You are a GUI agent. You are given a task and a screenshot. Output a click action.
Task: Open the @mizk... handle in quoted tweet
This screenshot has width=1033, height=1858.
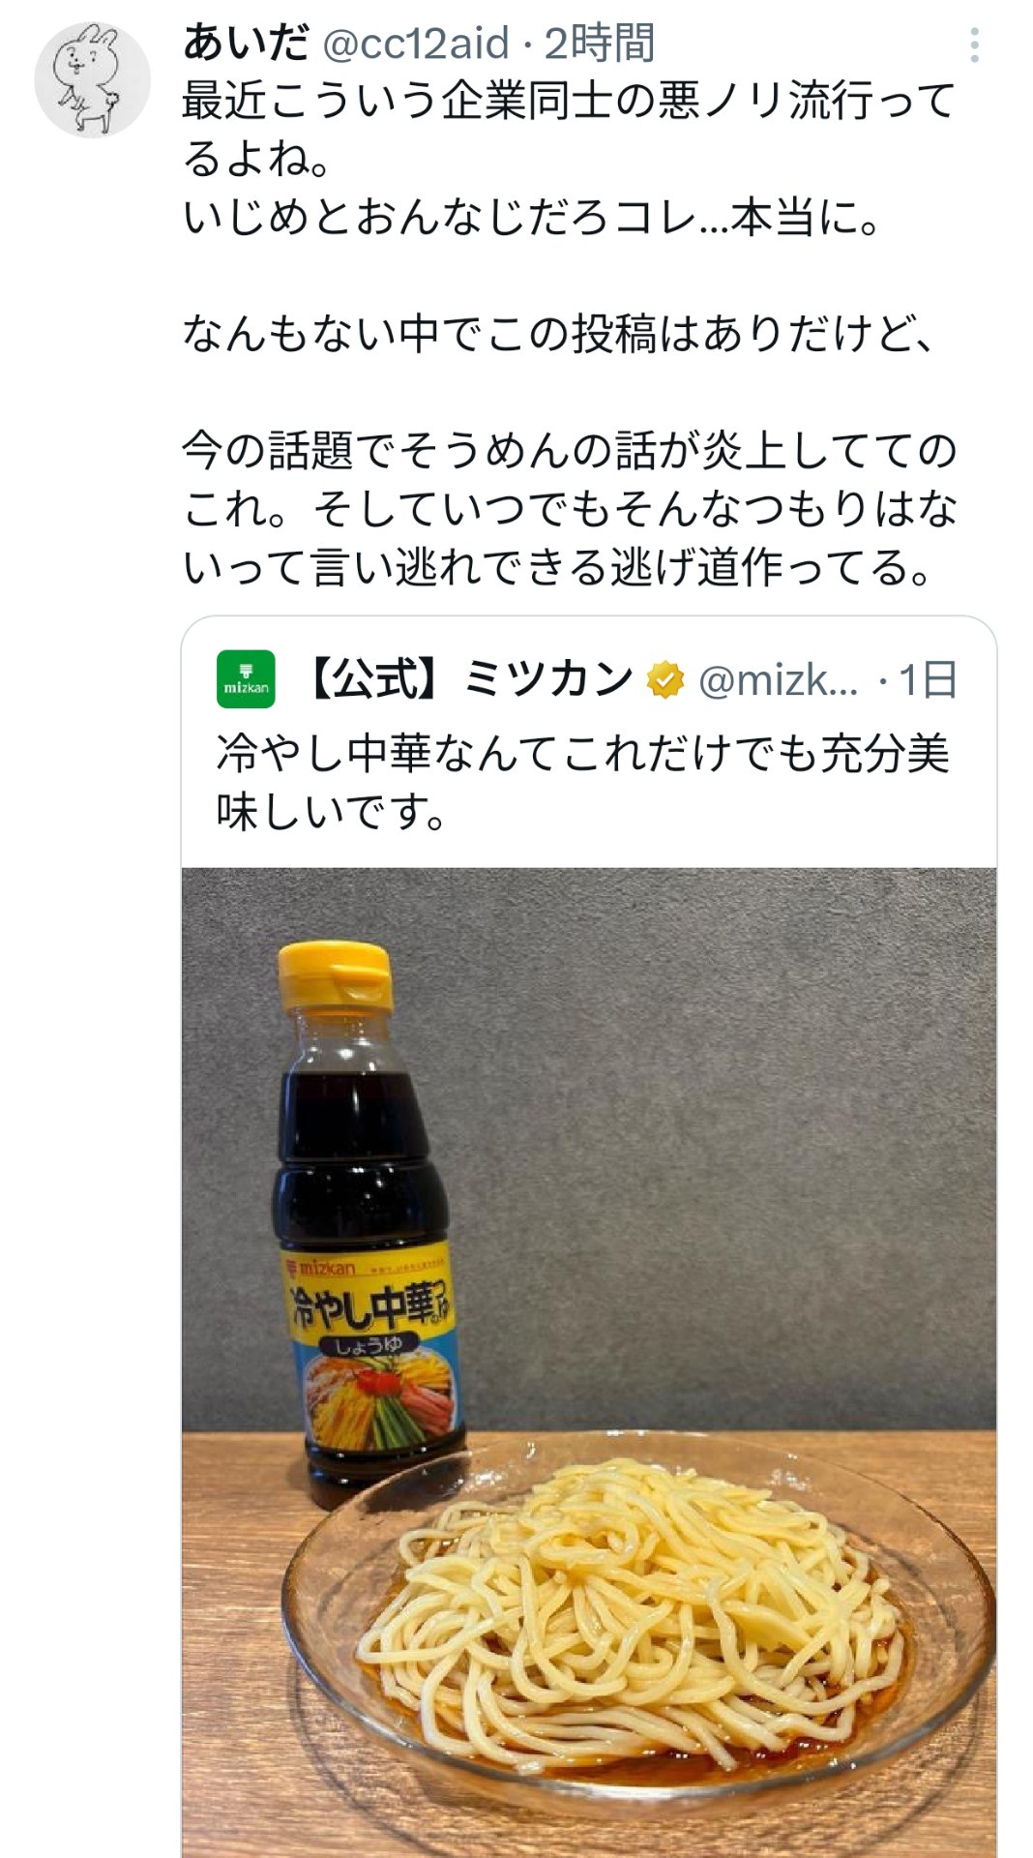(778, 680)
